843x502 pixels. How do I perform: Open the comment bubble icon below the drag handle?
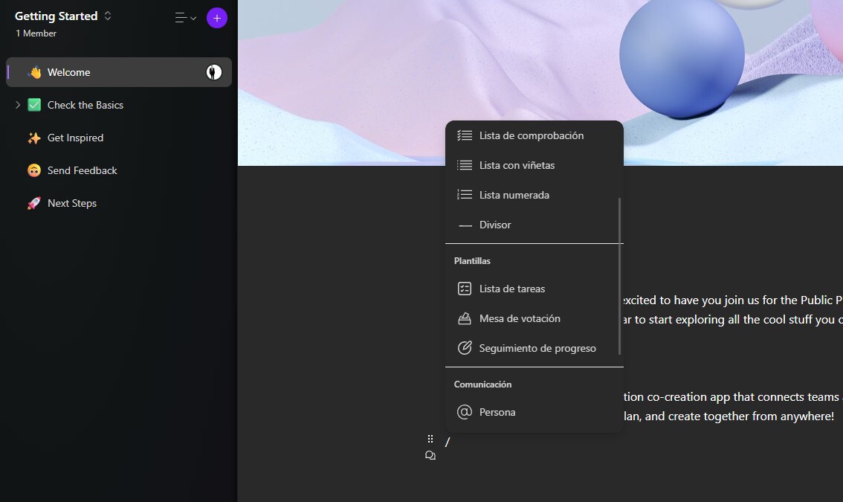(430, 455)
